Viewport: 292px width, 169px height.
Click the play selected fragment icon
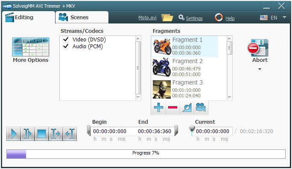(28, 134)
